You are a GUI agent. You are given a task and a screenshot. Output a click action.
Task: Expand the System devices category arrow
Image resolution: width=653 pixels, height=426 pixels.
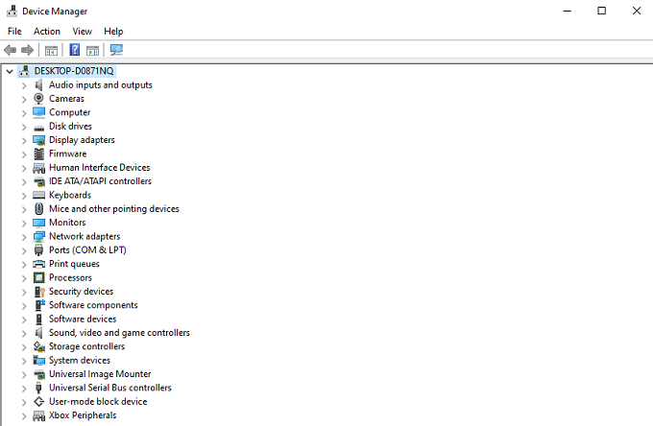(x=24, y=361)
